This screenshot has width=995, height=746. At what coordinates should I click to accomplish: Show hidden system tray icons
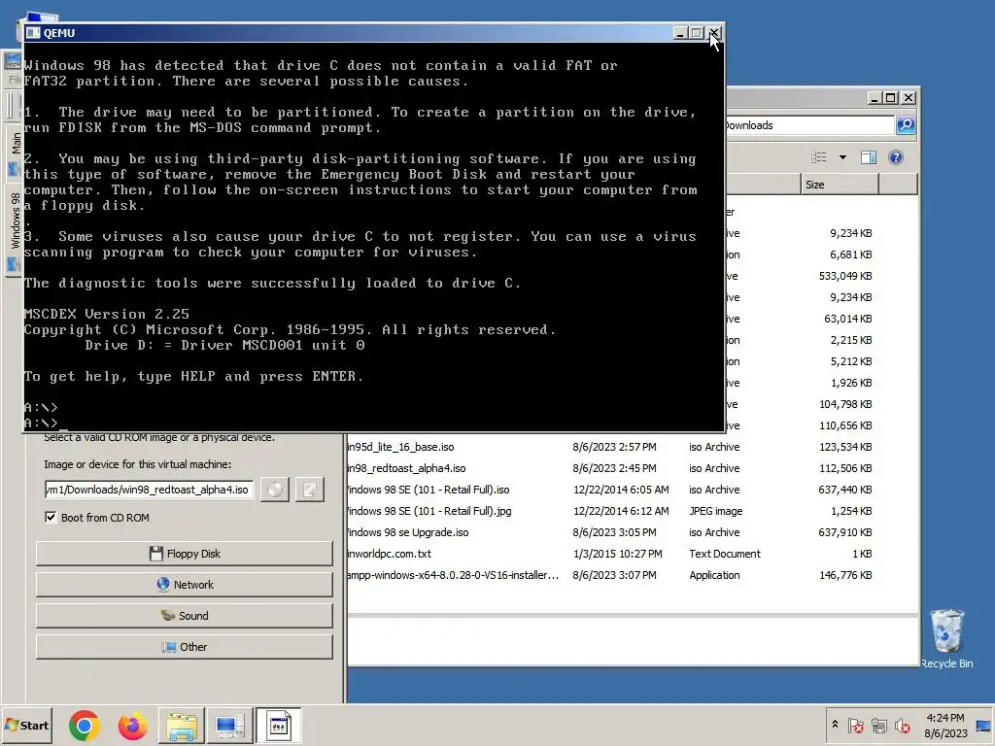coord(835,724)
